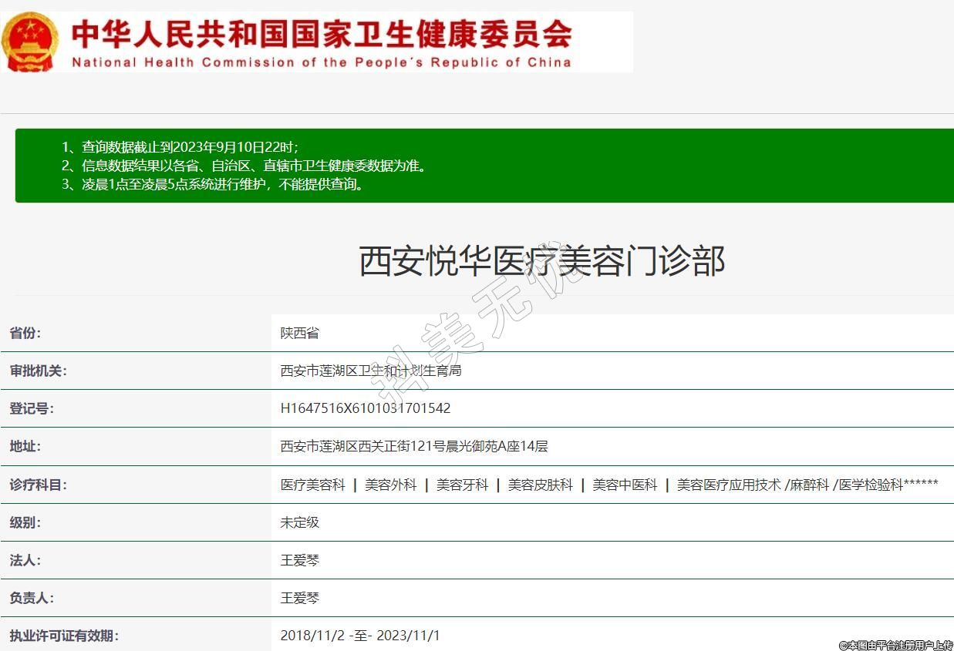Click the address 西安市莲湖区西关正街121号 text
954x651 pixels.
pyautogui.click(x=413, y=446)
